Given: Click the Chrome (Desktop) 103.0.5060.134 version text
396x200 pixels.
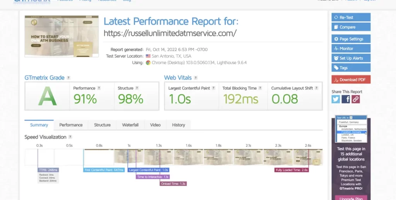Looking at the screenshot, I should pos(199,63).
